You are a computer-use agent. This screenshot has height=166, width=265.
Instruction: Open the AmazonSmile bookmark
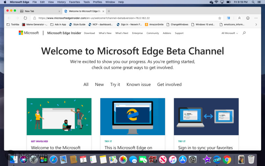click(154, 24)
